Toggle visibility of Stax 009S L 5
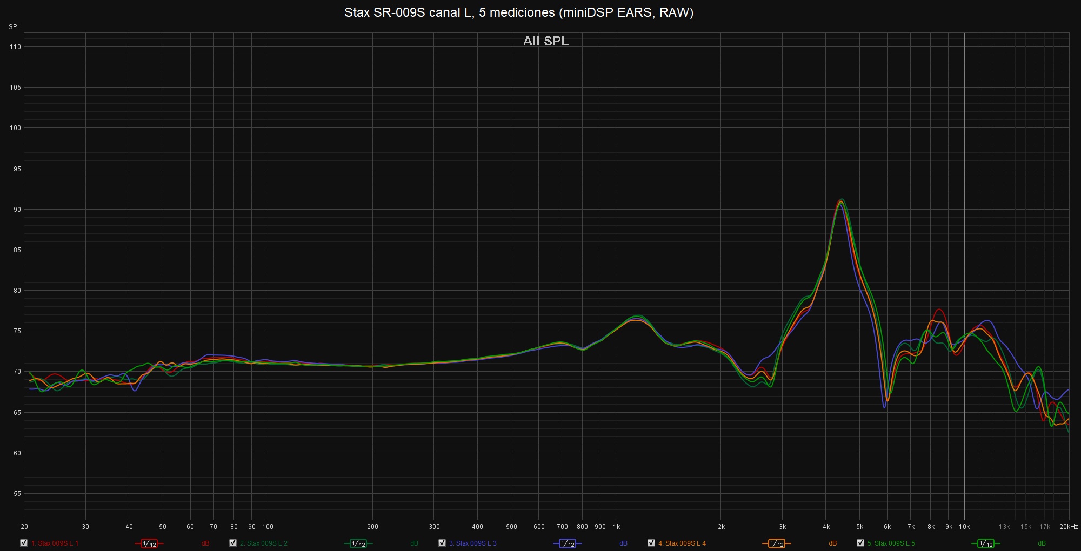 [860, 543]
